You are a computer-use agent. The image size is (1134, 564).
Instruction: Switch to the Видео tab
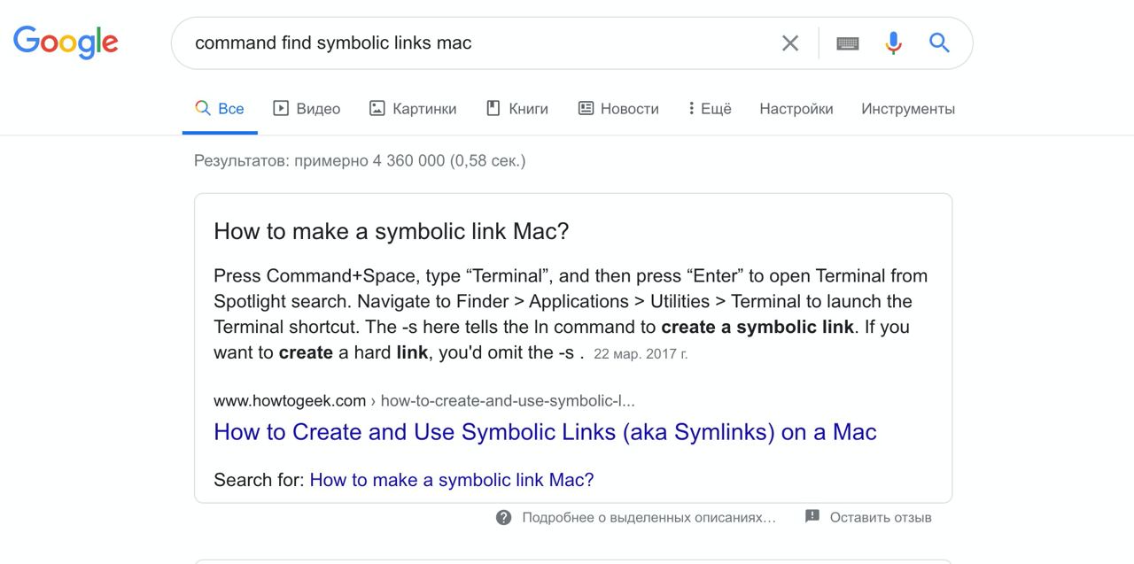point(307,109)
